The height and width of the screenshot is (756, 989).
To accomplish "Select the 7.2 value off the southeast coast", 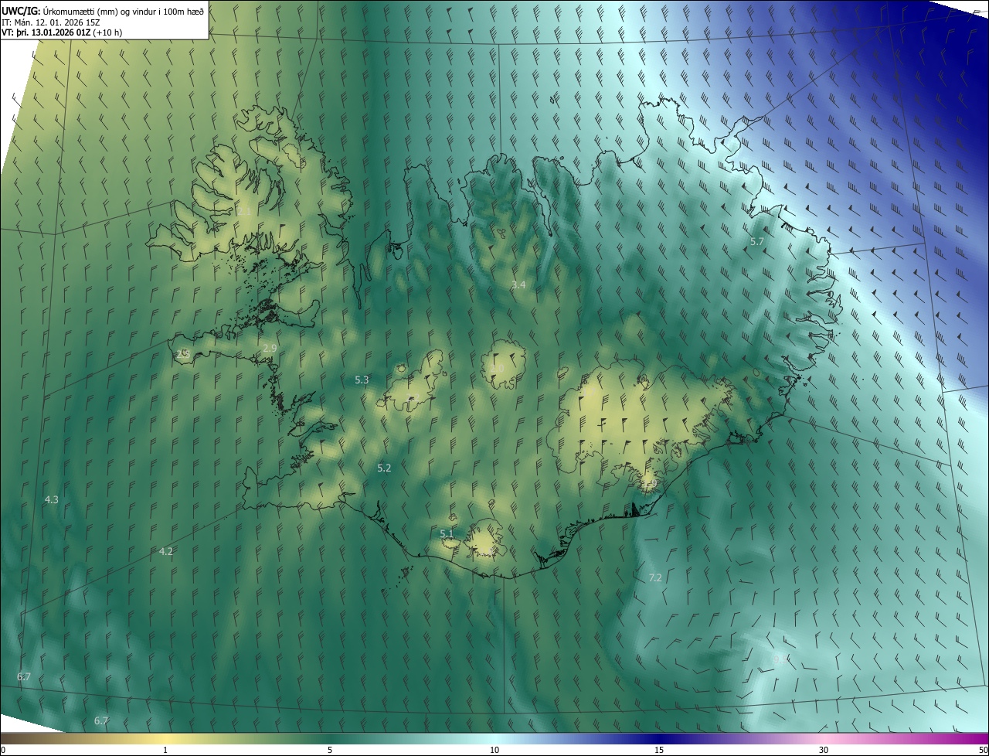I will [655, 578].
